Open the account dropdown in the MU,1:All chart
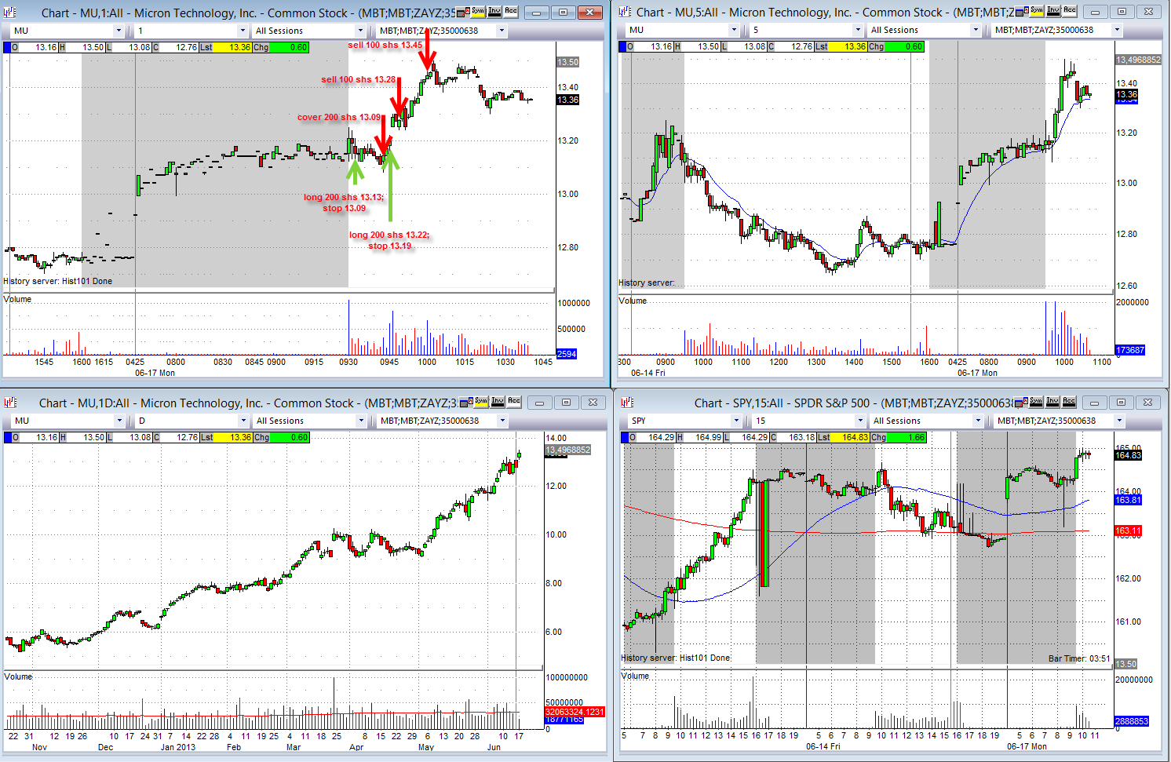 tap(502, 31)
